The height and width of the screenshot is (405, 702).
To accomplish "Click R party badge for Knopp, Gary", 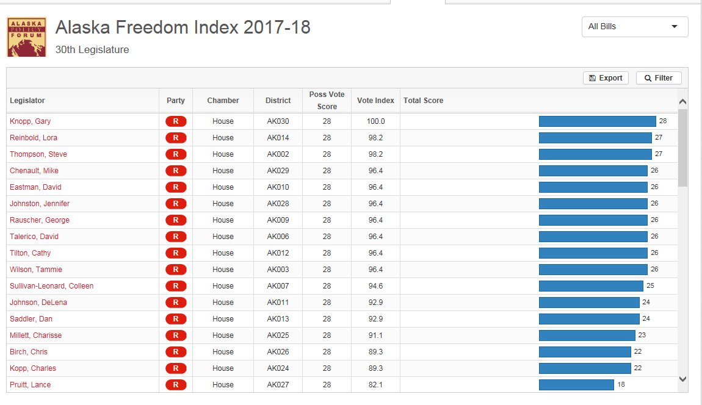I will [176, 121].
